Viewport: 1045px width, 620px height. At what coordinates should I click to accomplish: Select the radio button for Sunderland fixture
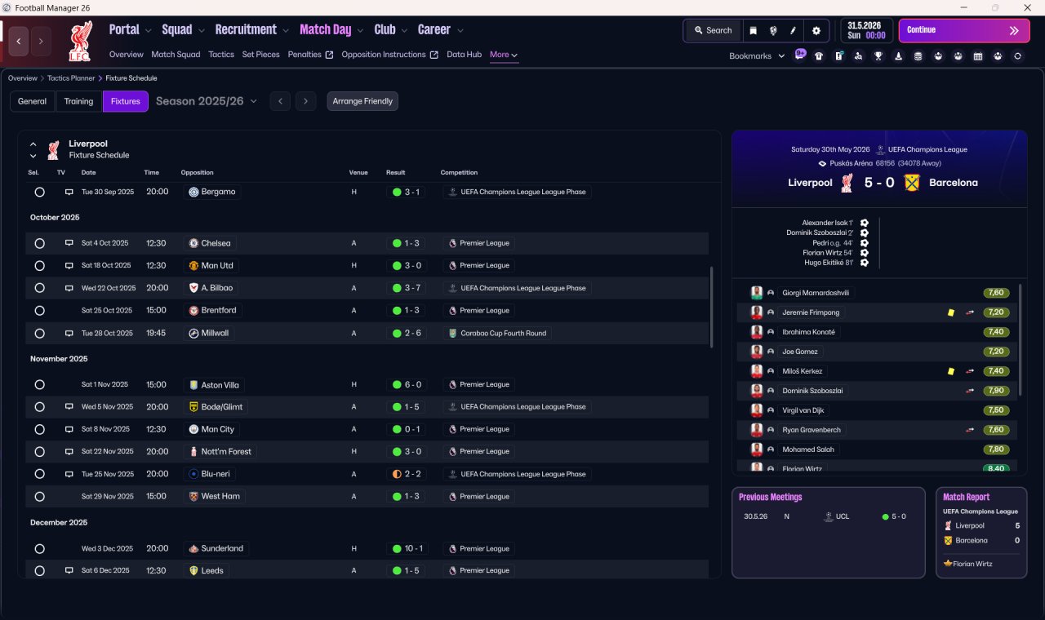[x=39, y=549]
